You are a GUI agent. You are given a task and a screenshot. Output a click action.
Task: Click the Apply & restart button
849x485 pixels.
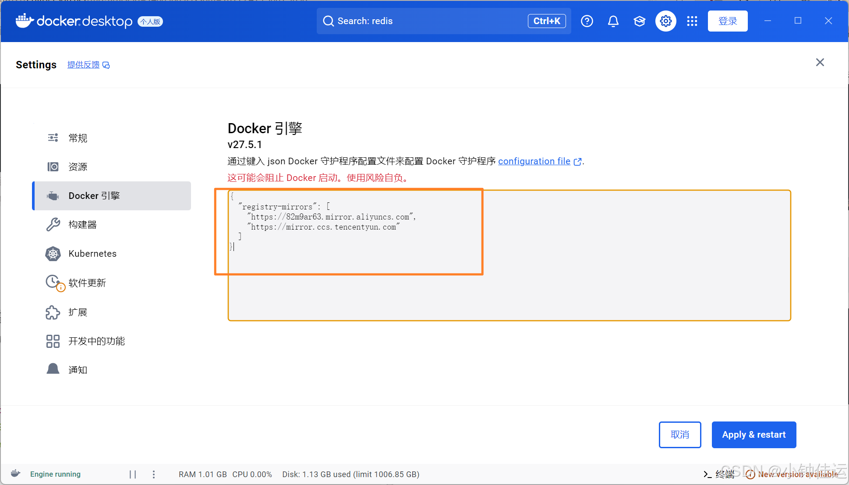tap(754, 435)
